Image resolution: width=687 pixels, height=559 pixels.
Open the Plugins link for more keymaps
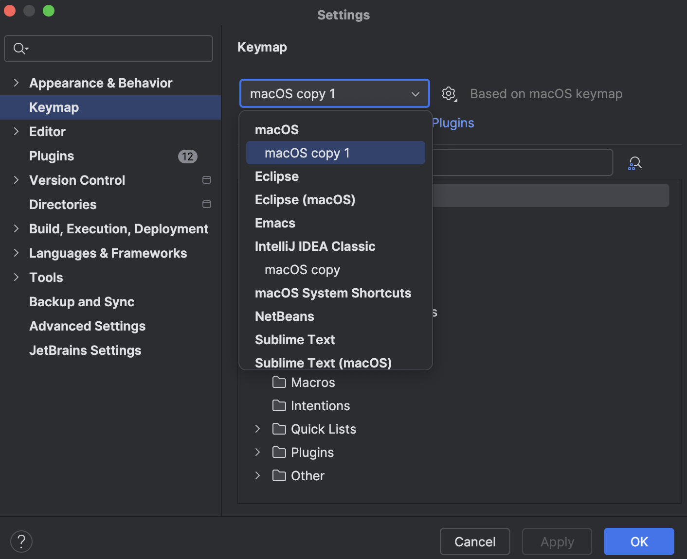452,123
